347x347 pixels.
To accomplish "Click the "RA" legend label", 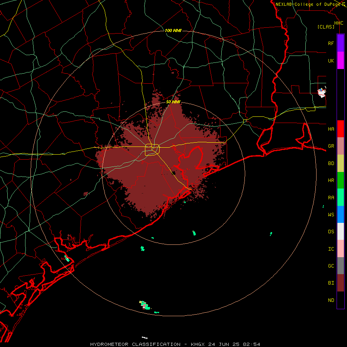I will tap(331, 198).
